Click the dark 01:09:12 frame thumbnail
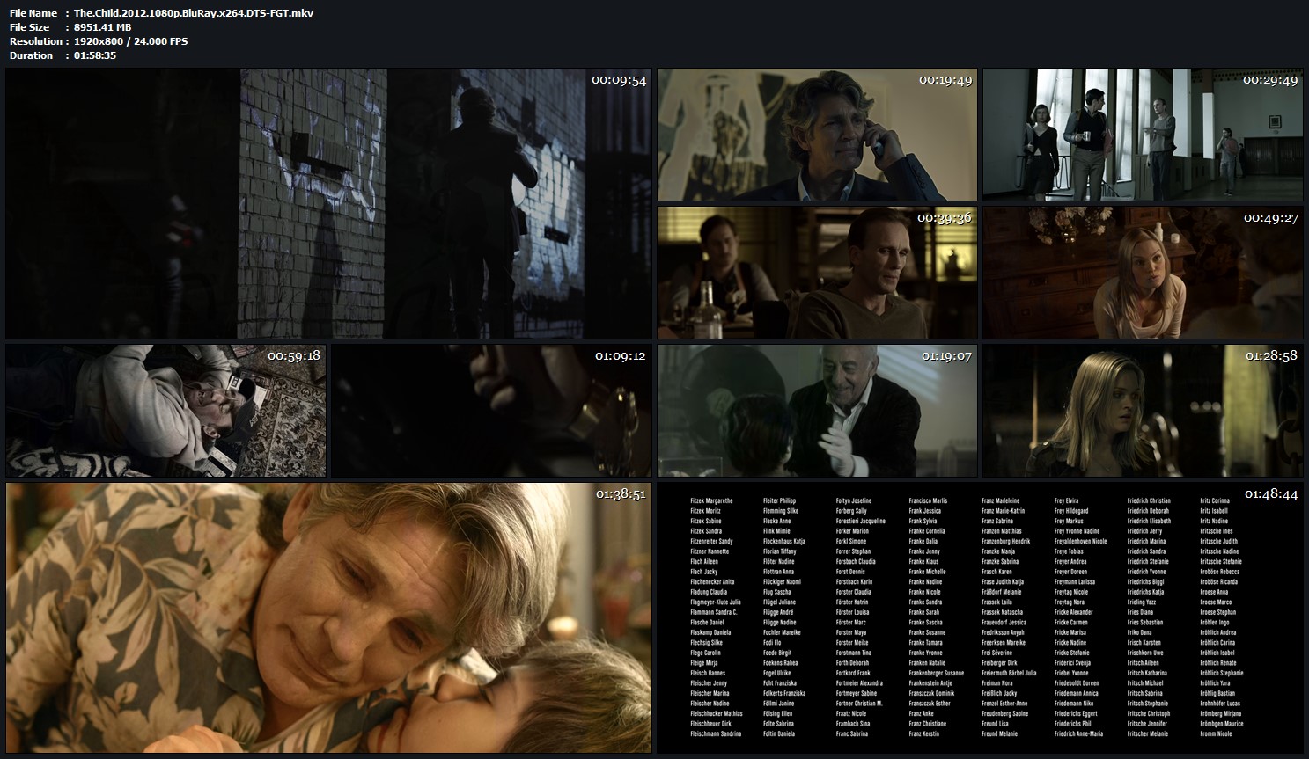This screenshot has width=1309, height=759. pos(491,411)
